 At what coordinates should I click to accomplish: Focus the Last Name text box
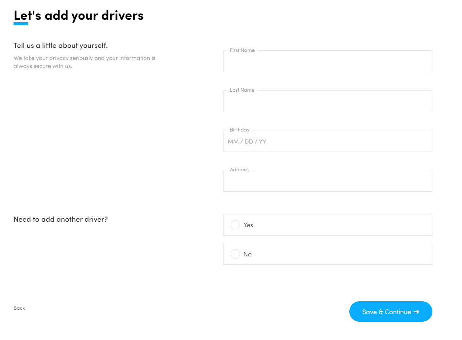[x=327, y=102]
